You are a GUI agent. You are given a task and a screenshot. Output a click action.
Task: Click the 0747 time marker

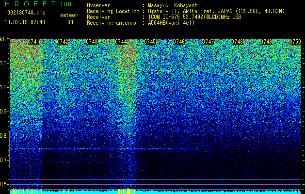click(208, 42)
